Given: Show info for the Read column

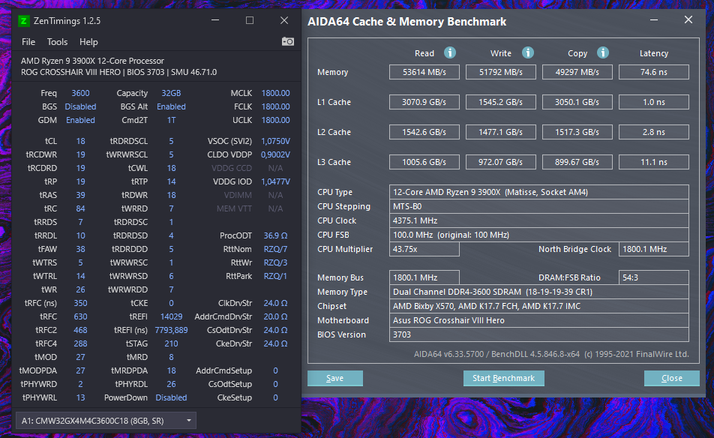Looking at the screenshot, I should [x=450, y=52].
